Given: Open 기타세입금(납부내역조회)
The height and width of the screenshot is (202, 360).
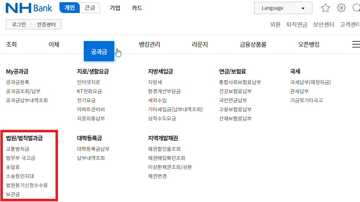Looking at the screenshot, I should 175,110.
